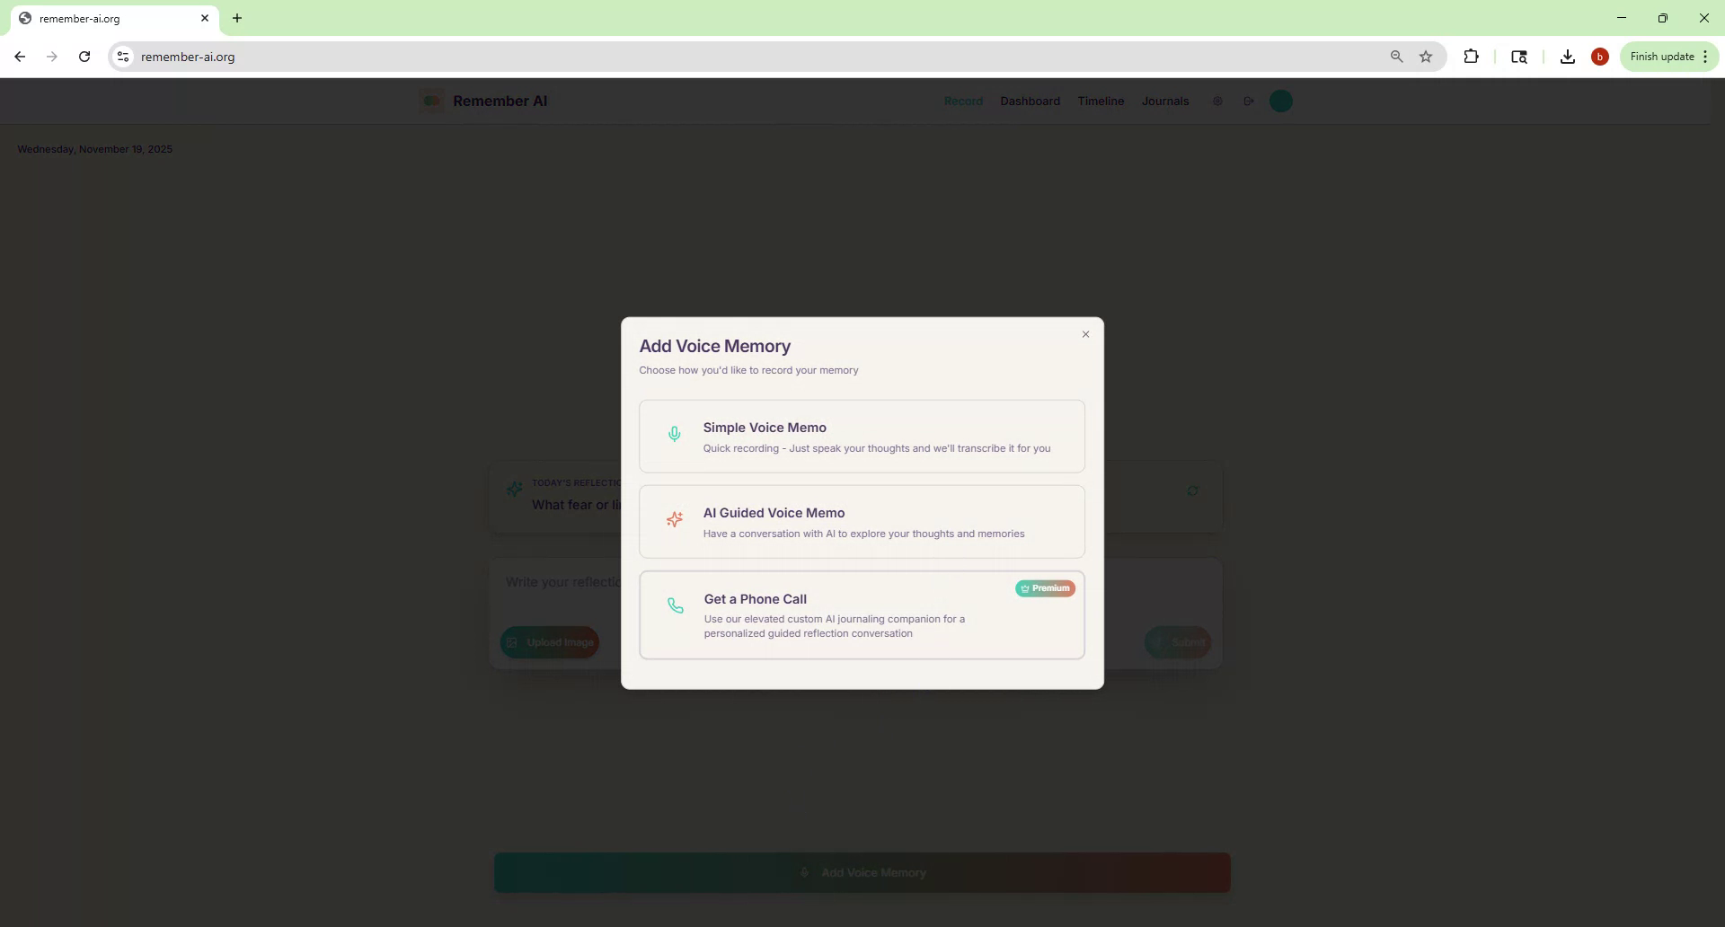
Task: Click the refresh icon on Today's Reflection card
Action: tap(1193, 490)
